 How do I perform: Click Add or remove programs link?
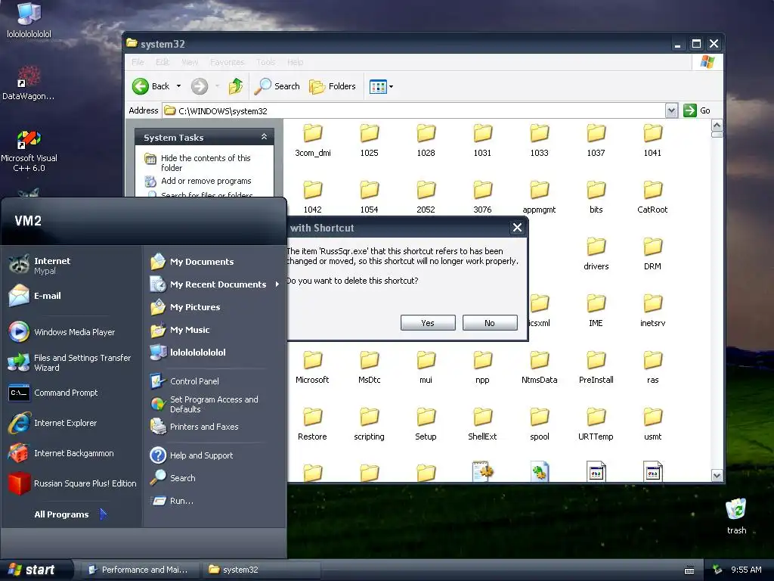coord(206,181)
